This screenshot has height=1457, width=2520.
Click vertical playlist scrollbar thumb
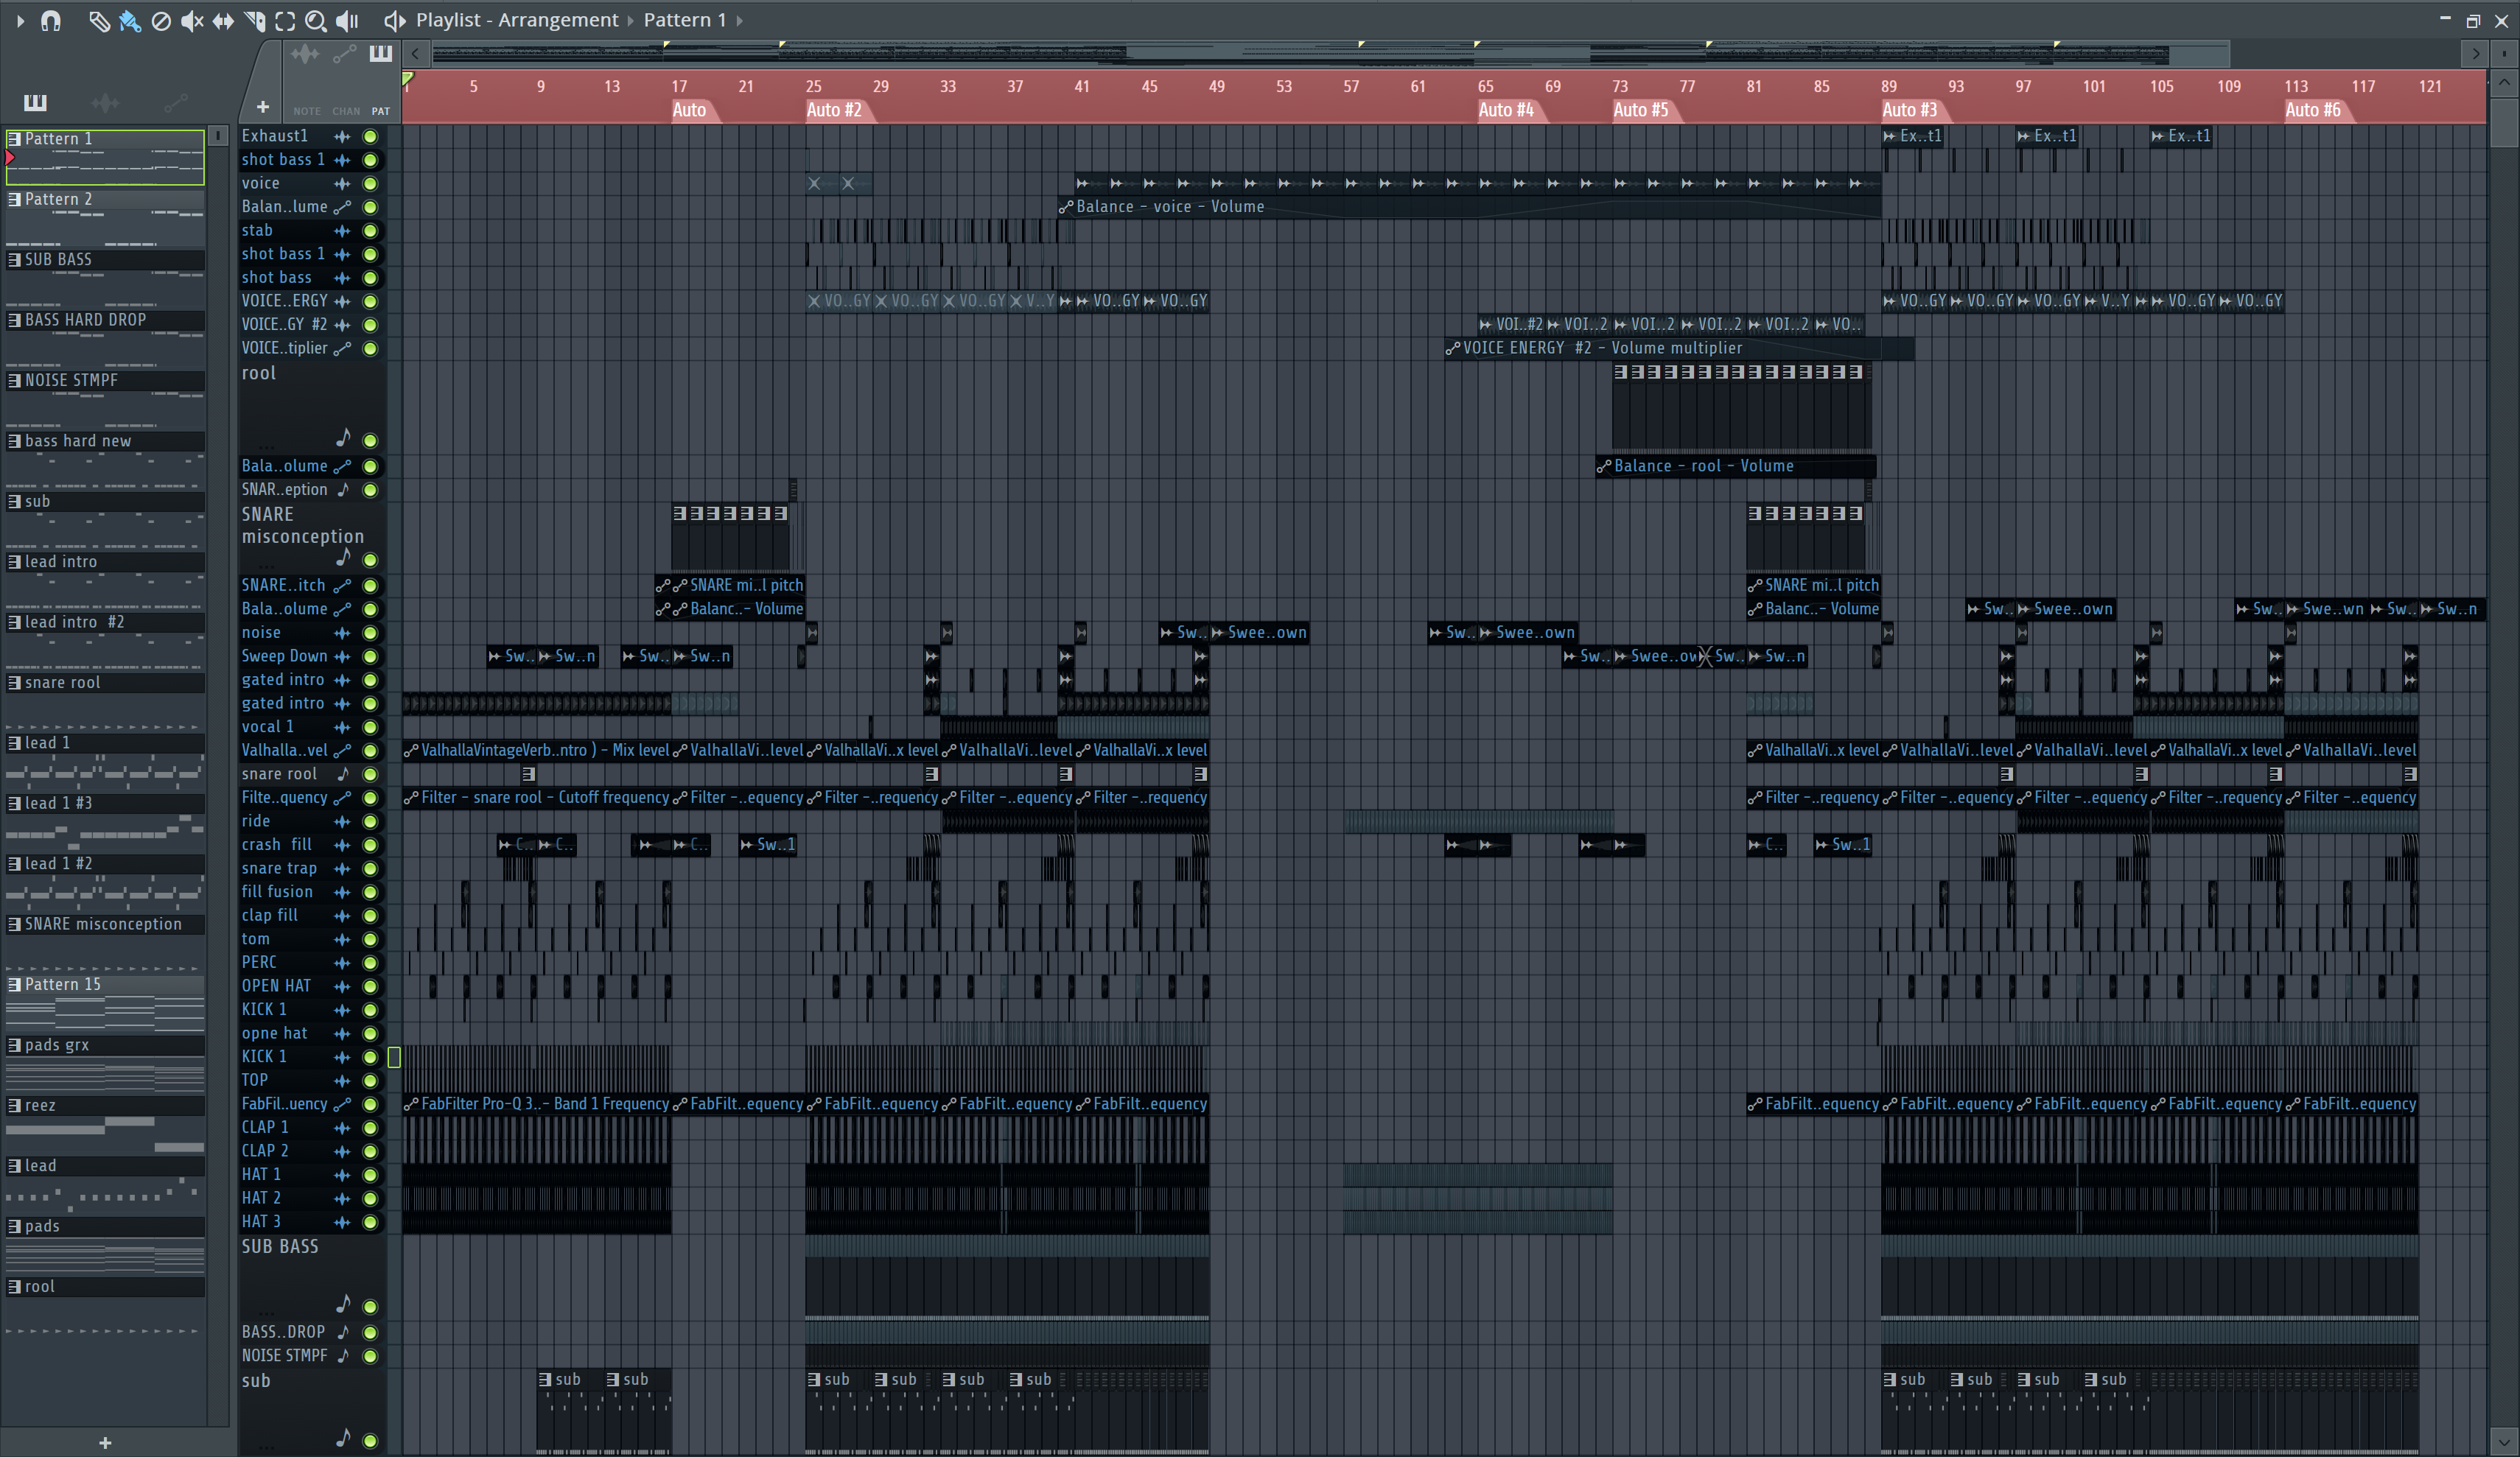pos(2503,124)
